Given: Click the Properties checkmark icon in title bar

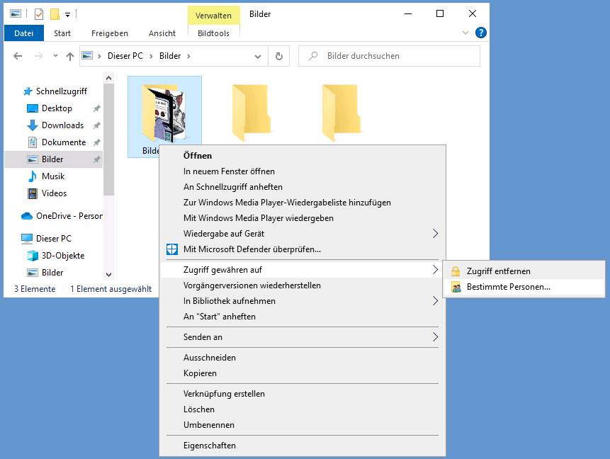Looking at the screenshot, I should coord(39,13).
